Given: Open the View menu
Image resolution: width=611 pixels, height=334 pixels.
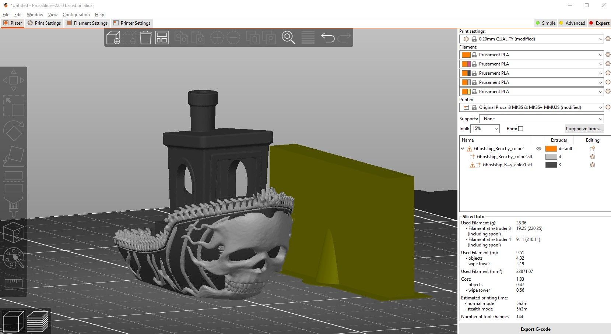Looking at the screenshot, I should (53, 15).
